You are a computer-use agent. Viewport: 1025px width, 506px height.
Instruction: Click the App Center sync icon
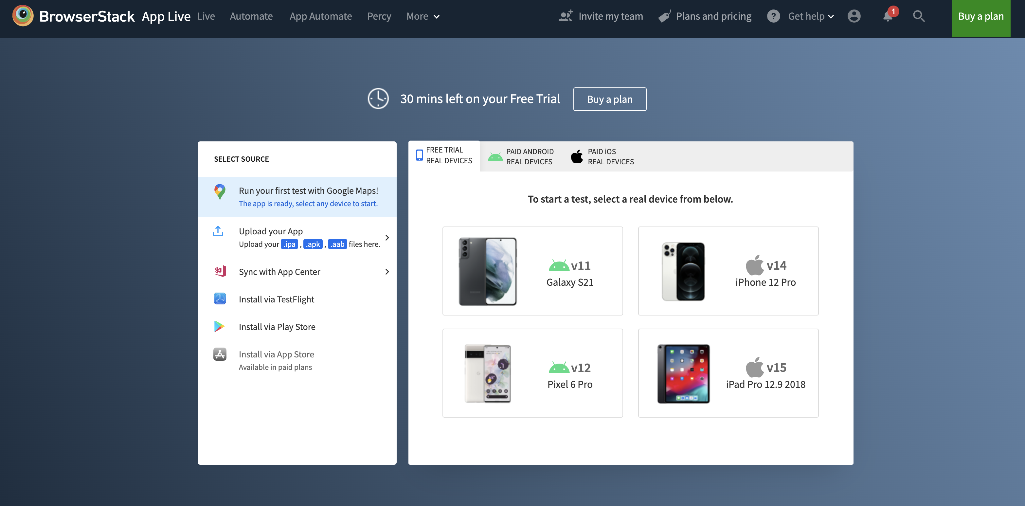coord(220,271)
